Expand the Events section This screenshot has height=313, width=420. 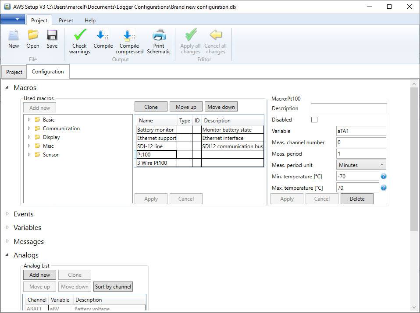tap(7, 214)
